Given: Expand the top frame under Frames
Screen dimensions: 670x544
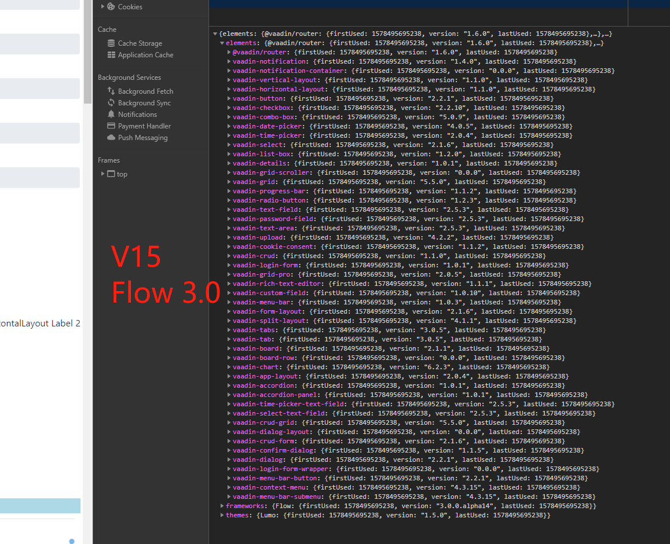Looking at the screenshot, I should coord(103,174).
